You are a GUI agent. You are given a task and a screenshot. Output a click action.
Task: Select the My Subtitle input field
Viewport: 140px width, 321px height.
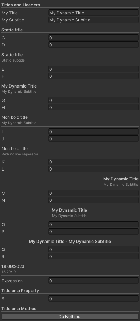(x=93, y=20)
